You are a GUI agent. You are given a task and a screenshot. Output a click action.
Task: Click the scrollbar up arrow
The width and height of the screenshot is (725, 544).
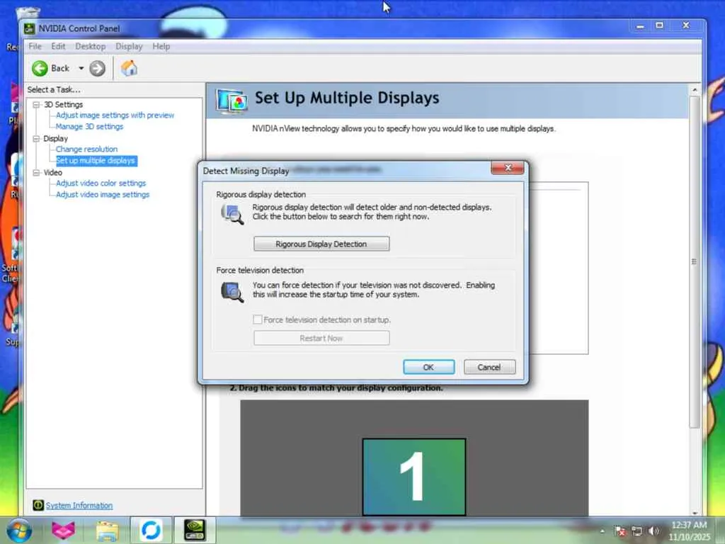tap(694, 90)
